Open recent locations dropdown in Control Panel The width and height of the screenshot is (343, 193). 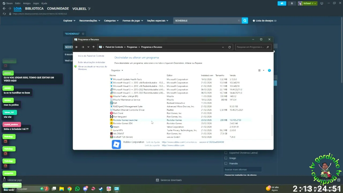point(88,47)
